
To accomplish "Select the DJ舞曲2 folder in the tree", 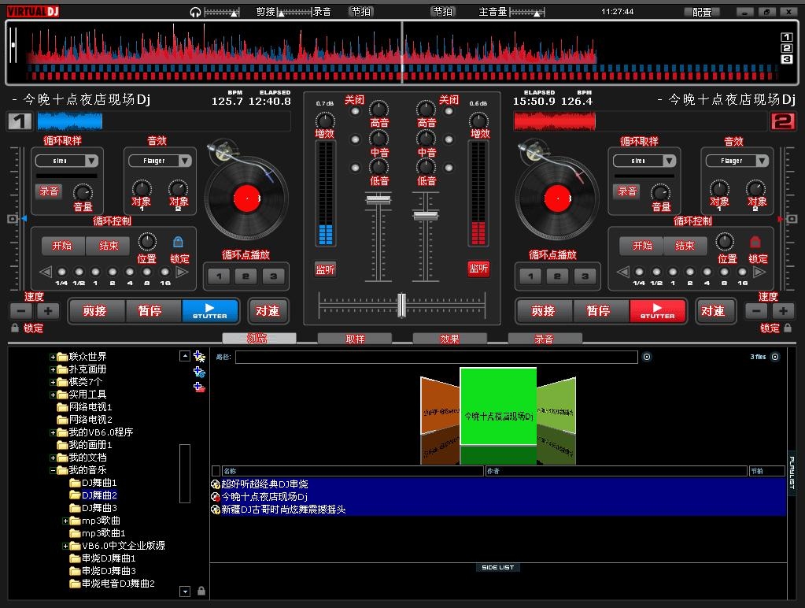I will point(99,495).
